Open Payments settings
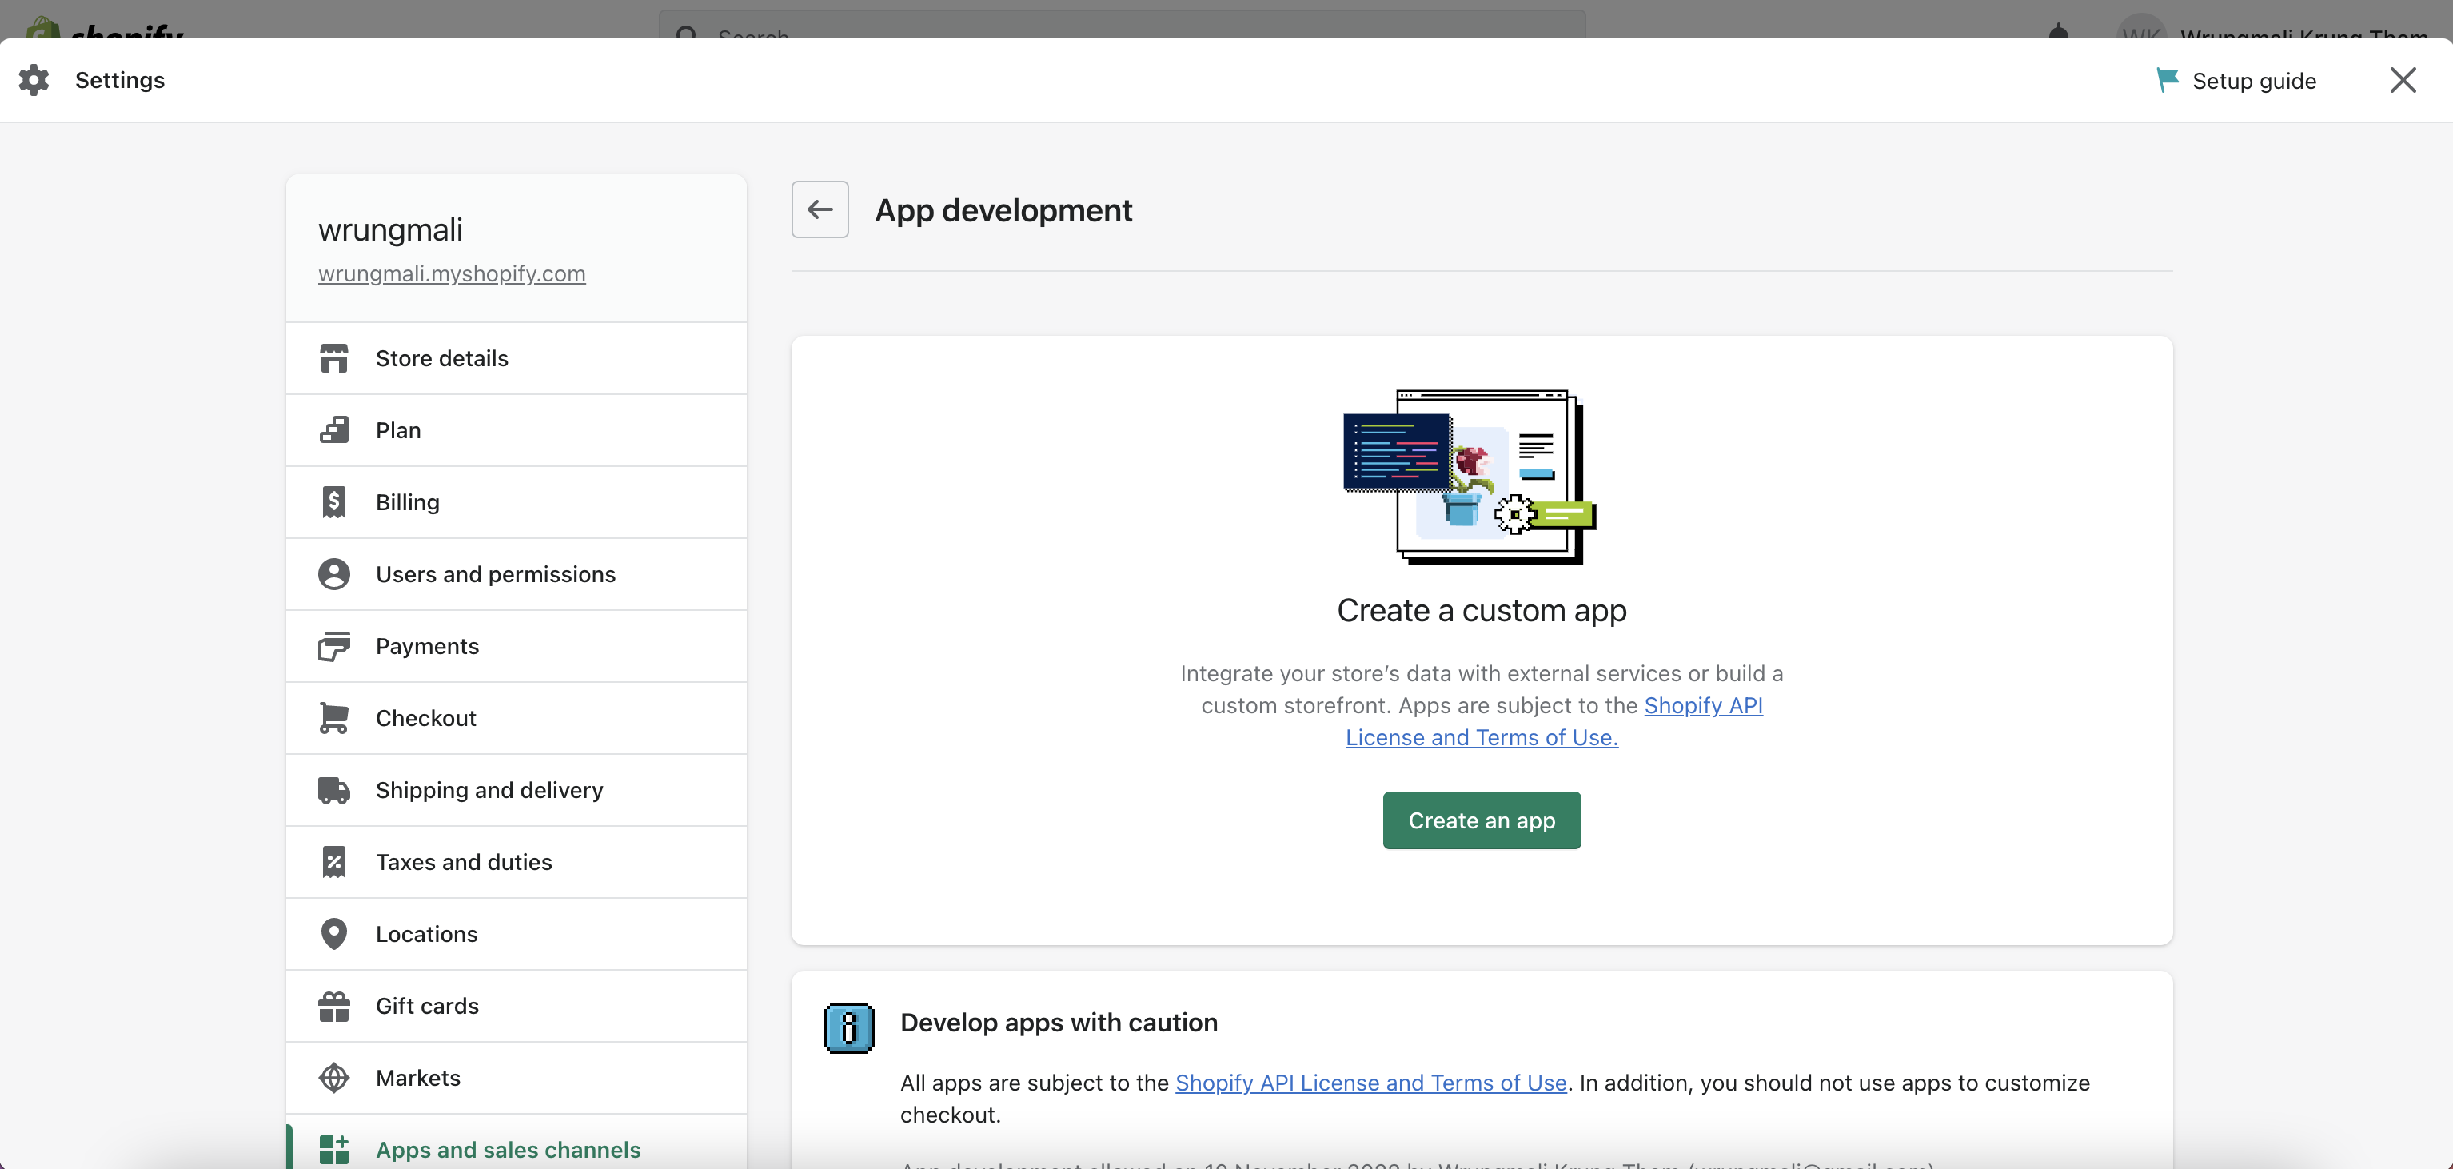The image size is (2453, 1169). coord(517,646)
